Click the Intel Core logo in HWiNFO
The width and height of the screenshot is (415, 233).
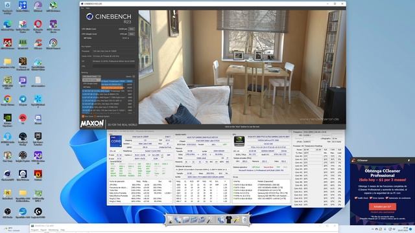click(x=115, y=141)
